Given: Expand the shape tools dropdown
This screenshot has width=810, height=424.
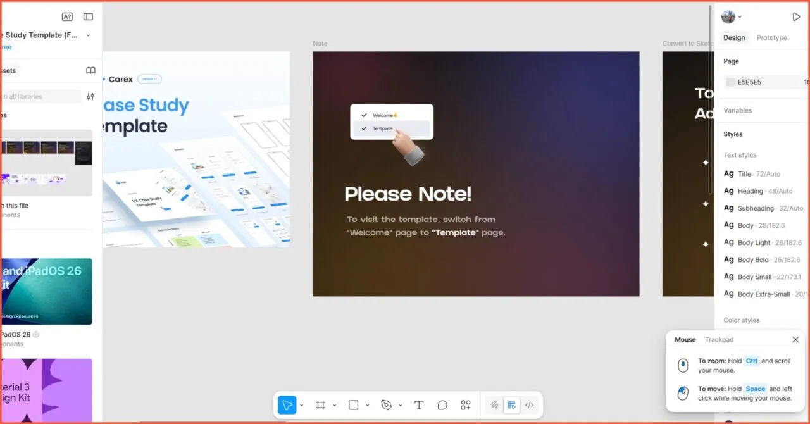Looking at the screenshot, I should (367, 404).
